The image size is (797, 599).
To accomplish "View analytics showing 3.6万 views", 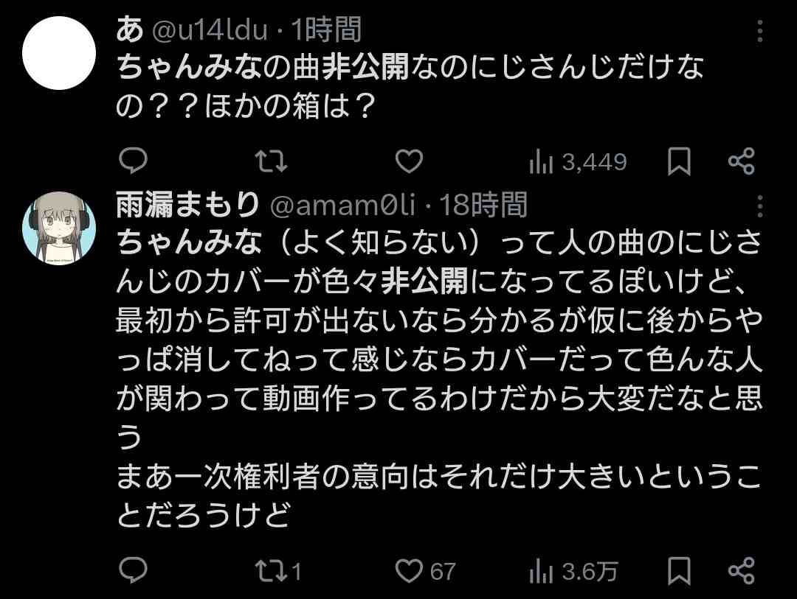I will tap(573, 572).
